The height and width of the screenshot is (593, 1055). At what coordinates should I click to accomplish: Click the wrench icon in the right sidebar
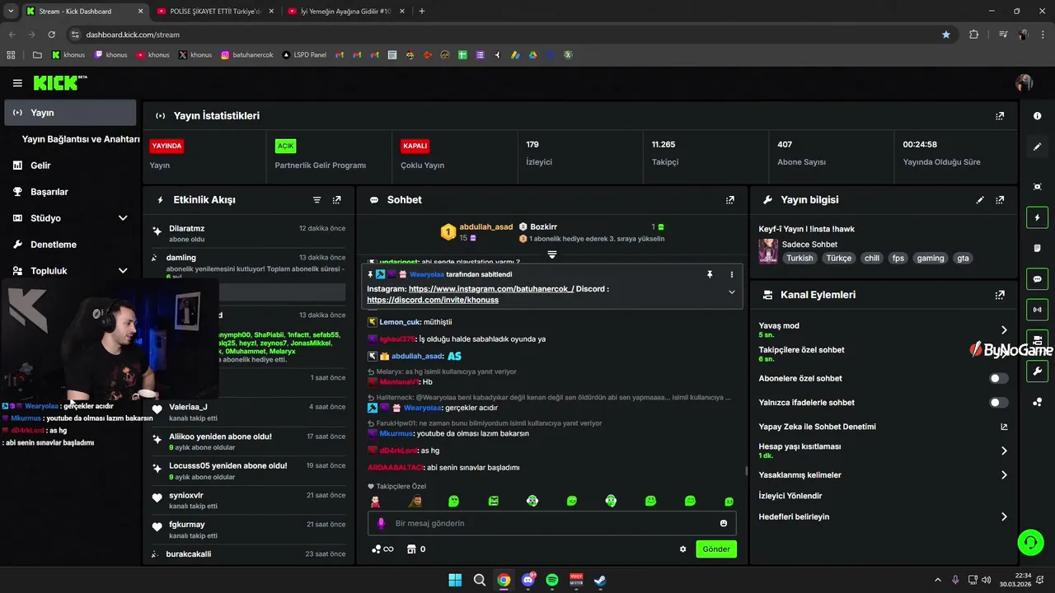point(1037,371)
